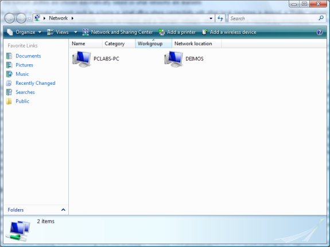Click the Add a printer icon
The width and height of the screenshot is (330, 247).
162,32
